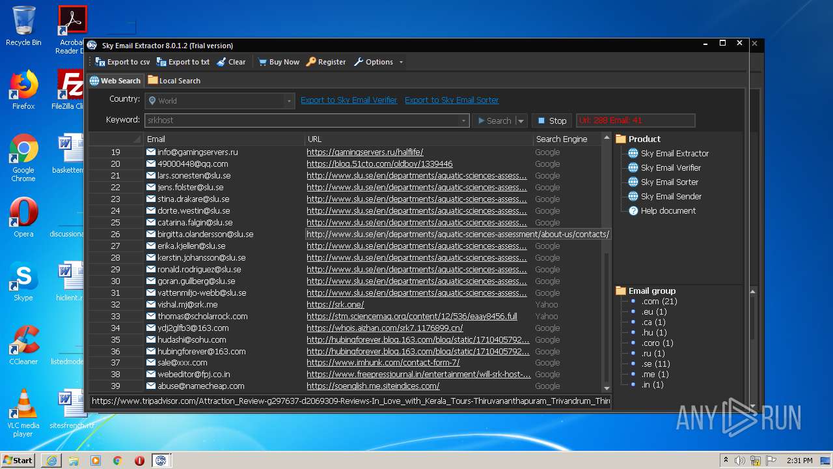Switch to the Local Search tab
This screenshot has height=469, width=833.
174,81
